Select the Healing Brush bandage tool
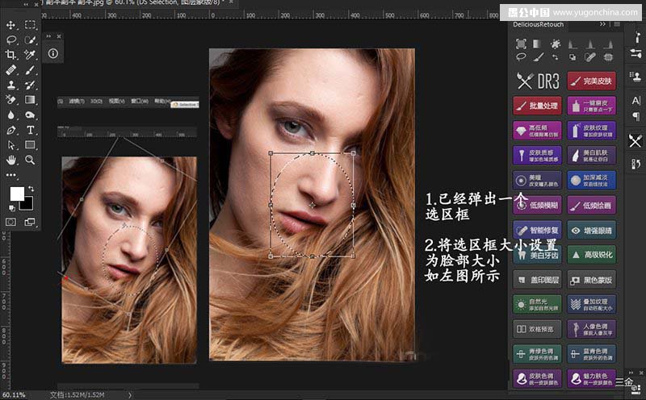Screen dimensions: 646x400 pyautogui.click(x=10, y=70)
